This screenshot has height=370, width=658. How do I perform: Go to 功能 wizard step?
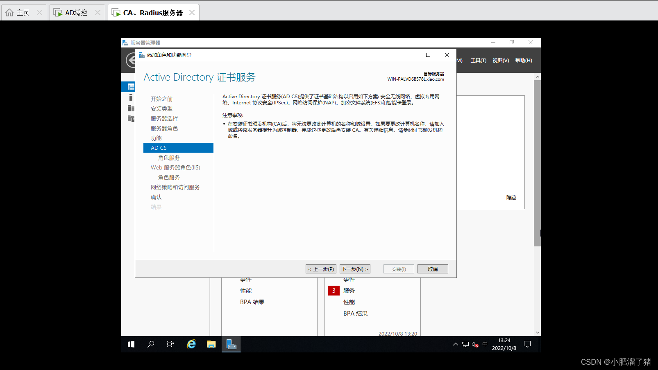click(156, 138)
